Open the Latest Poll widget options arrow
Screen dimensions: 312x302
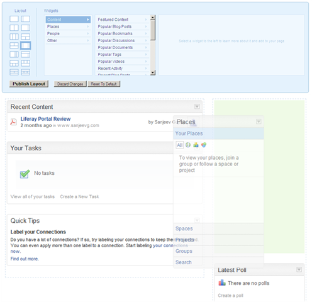(x=299, y=269)
